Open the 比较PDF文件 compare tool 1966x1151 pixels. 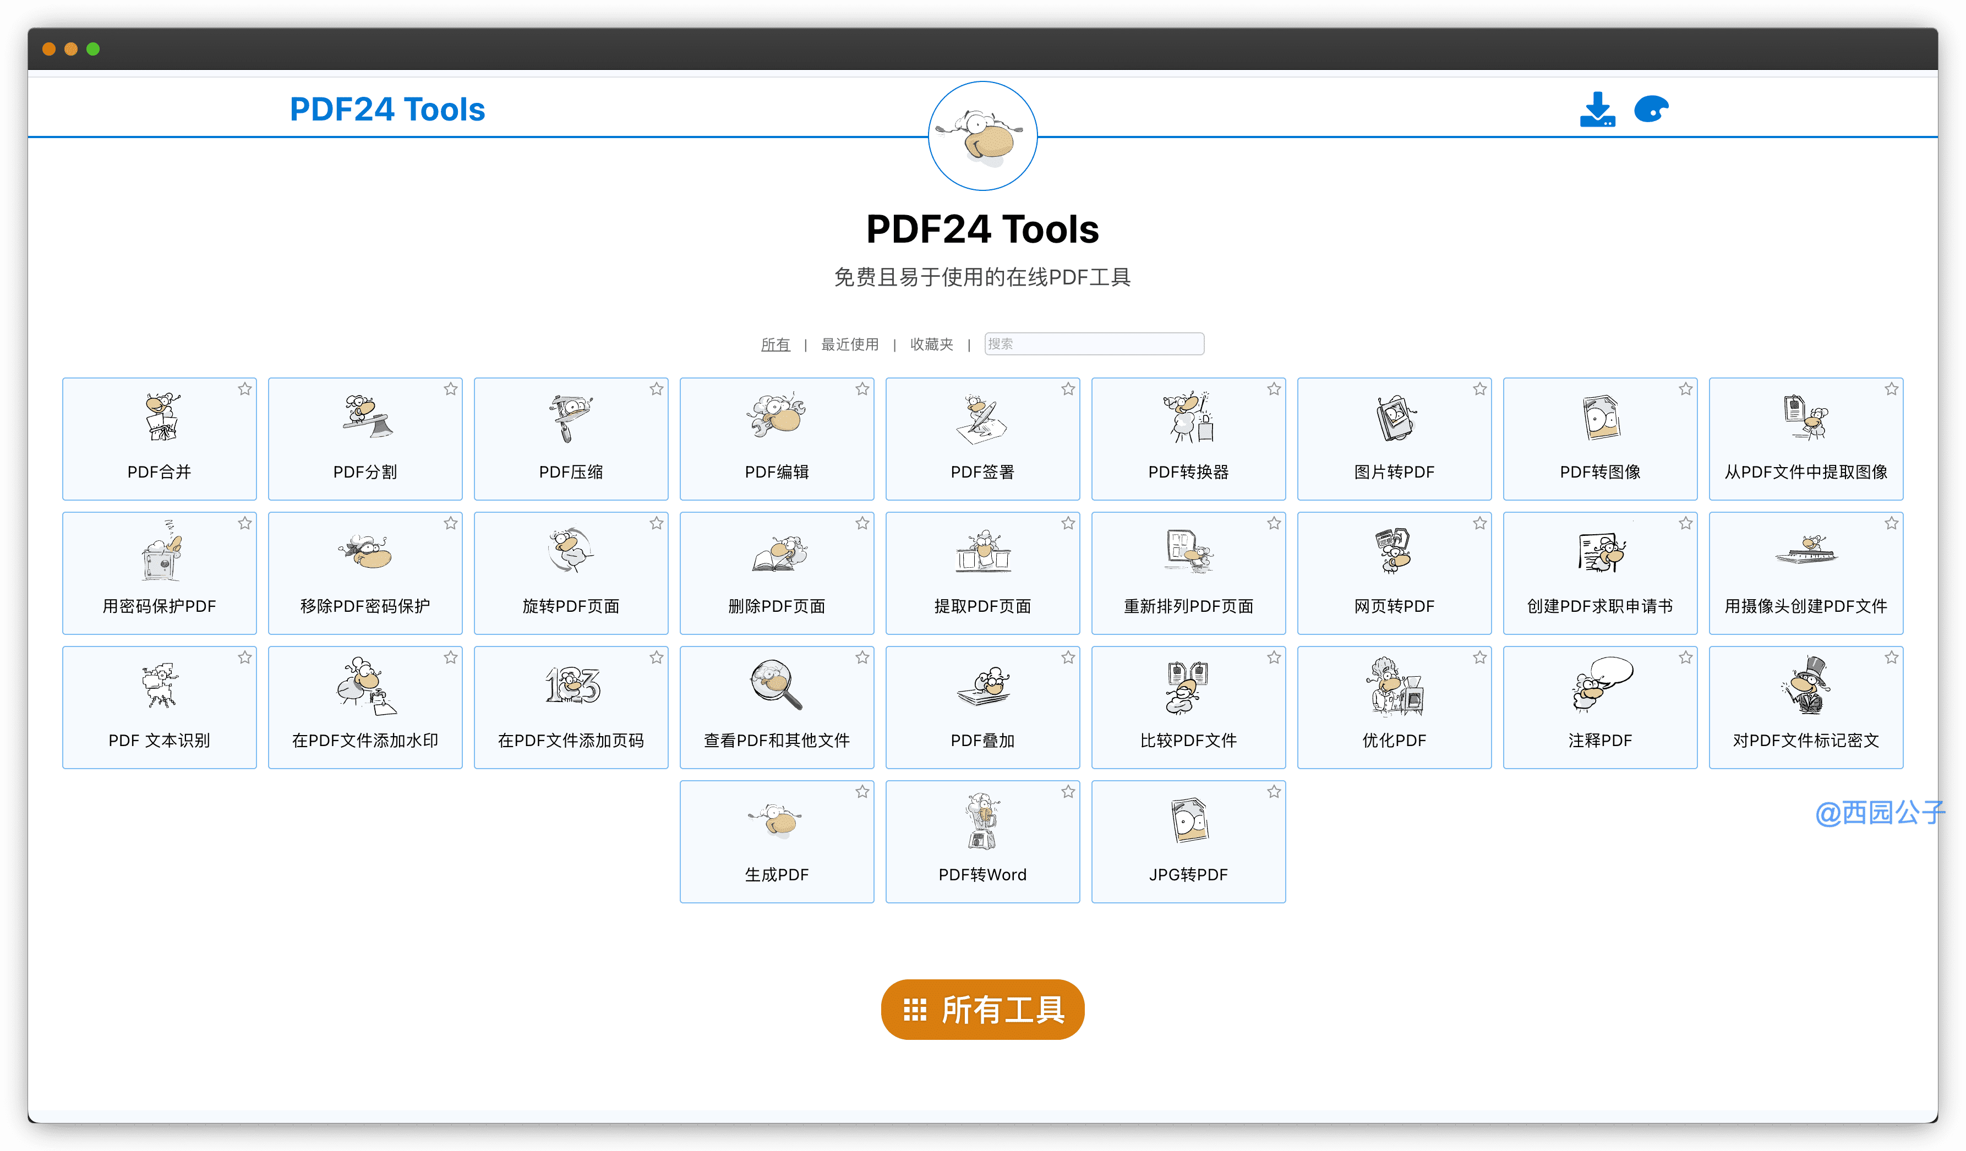click(1189, 708)
